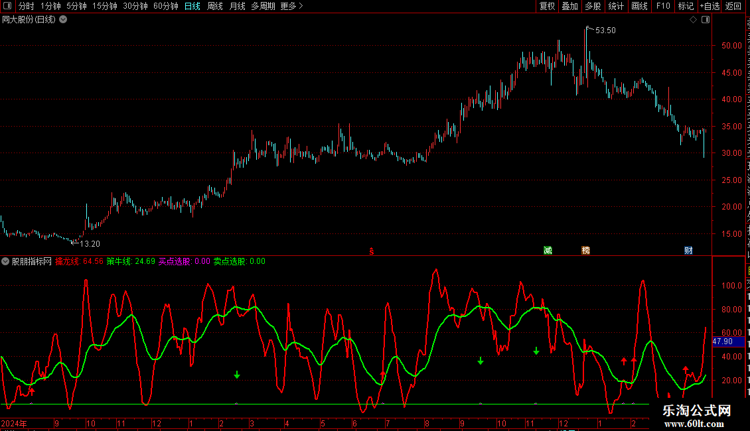The width and height of the screenshot is (750, 431).
Task: Expand the 更多 periods menu
Action: (292, 6)
